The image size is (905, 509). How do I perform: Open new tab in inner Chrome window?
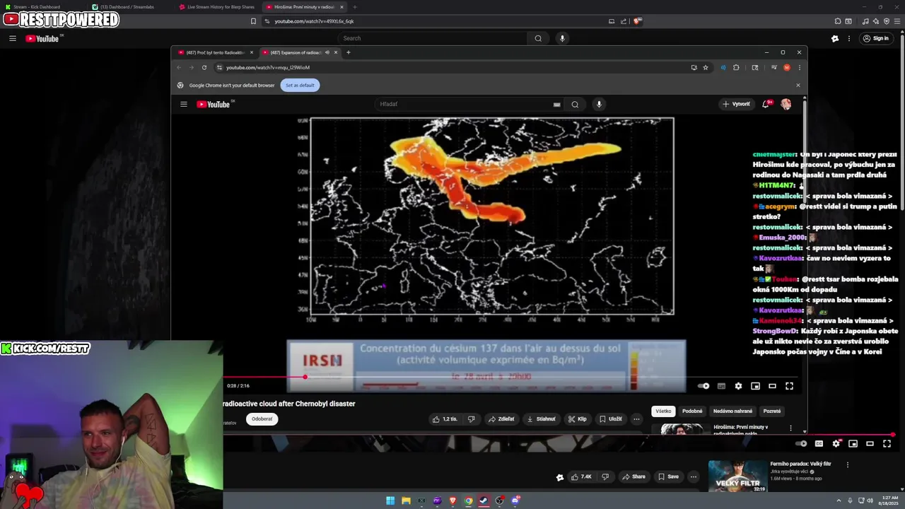[348, 52]
